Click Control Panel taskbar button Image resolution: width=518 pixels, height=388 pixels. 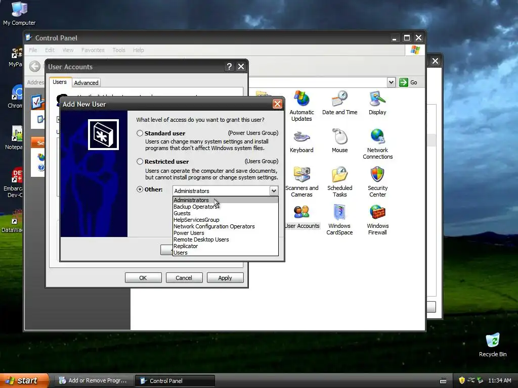175,380
